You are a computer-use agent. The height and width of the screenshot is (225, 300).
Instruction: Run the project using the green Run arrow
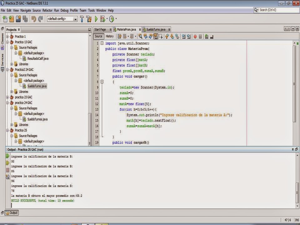point(96,19)
